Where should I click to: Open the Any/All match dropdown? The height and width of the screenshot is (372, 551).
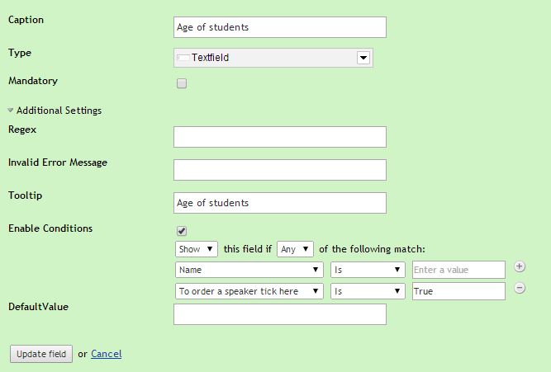[295, 248]
